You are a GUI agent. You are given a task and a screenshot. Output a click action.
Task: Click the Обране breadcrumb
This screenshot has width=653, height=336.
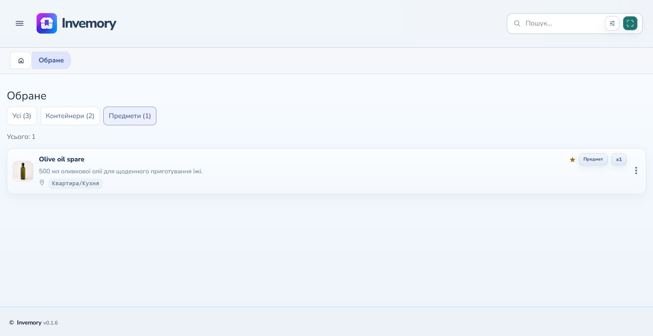(x=51, y=60)
